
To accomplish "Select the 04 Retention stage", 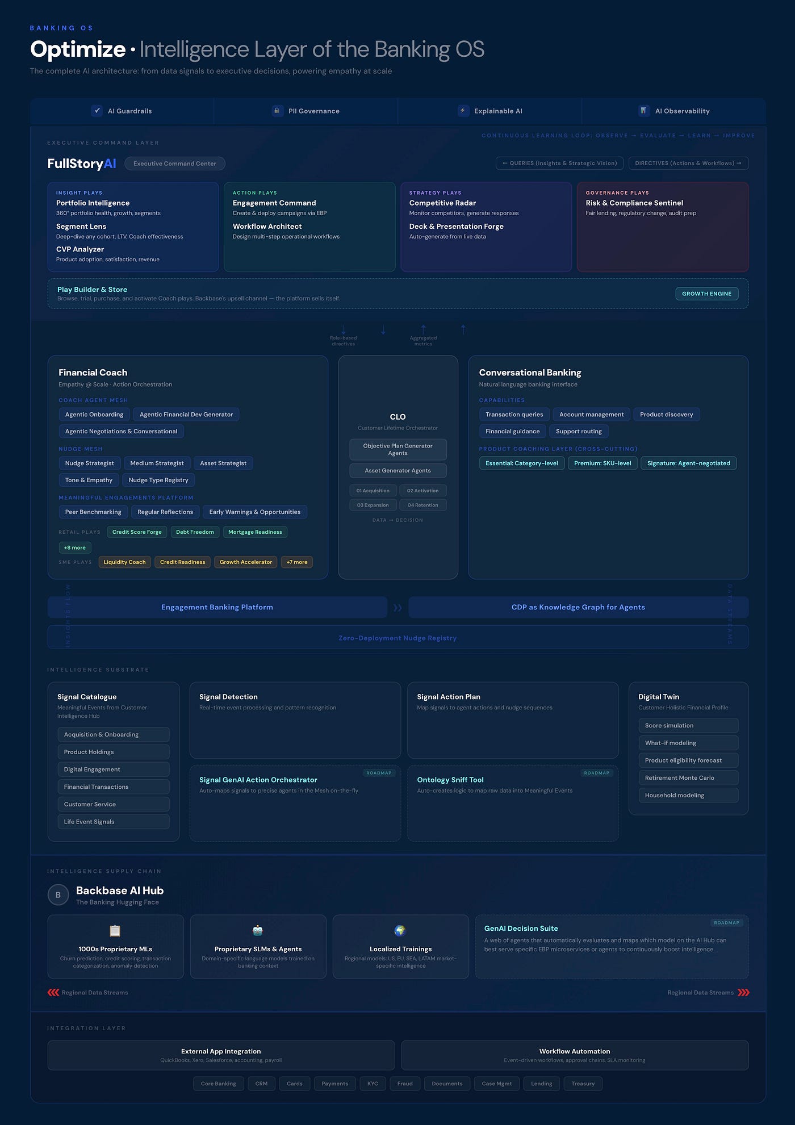I will pyautogui.click(x=423, y=505).
